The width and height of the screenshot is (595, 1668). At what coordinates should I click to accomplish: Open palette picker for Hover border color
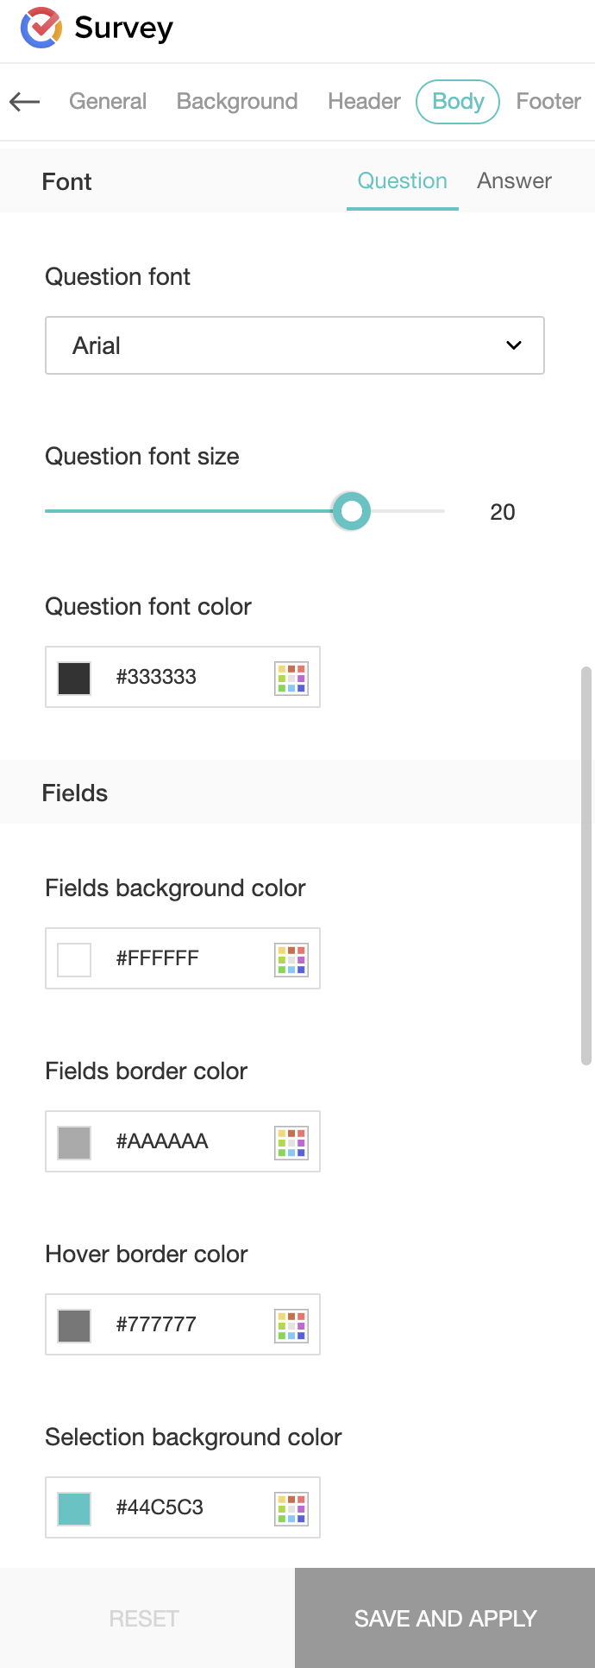pyautogui.click(x=291, y=1325)
